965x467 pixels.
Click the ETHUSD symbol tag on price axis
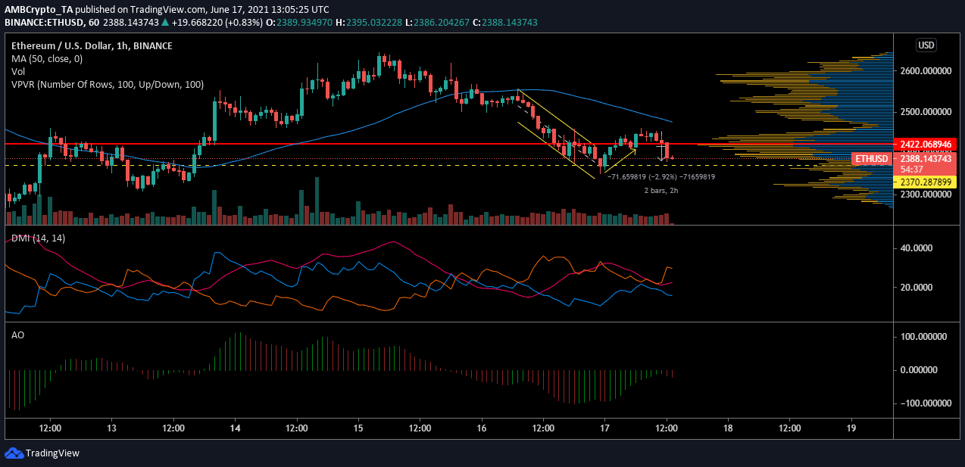[870, 159]
